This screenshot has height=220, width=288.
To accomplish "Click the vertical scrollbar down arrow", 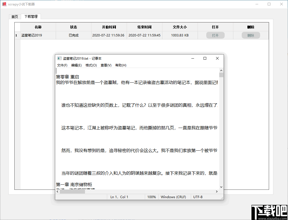I will pos(221,187).
